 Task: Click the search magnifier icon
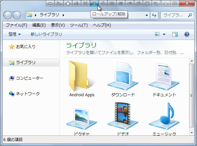tap(190, 15)
